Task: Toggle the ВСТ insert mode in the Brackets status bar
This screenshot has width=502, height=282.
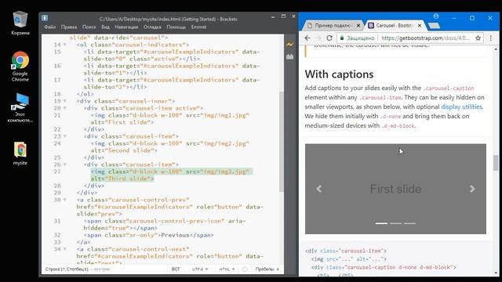Action: pyautogui.click(x=176, y=269)
